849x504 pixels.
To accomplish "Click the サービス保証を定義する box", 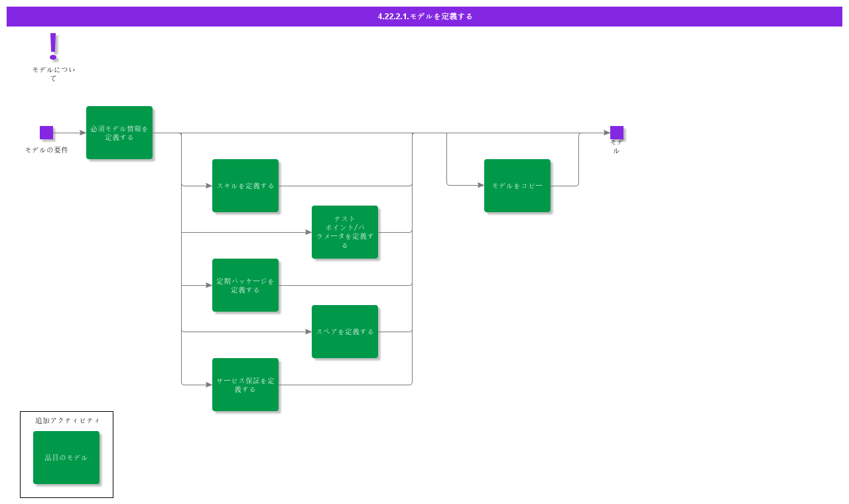I will tap(245, 385).
